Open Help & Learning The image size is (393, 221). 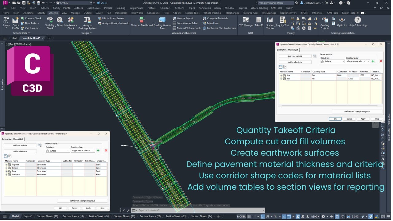pyautogui.click(x=358, y=22)
